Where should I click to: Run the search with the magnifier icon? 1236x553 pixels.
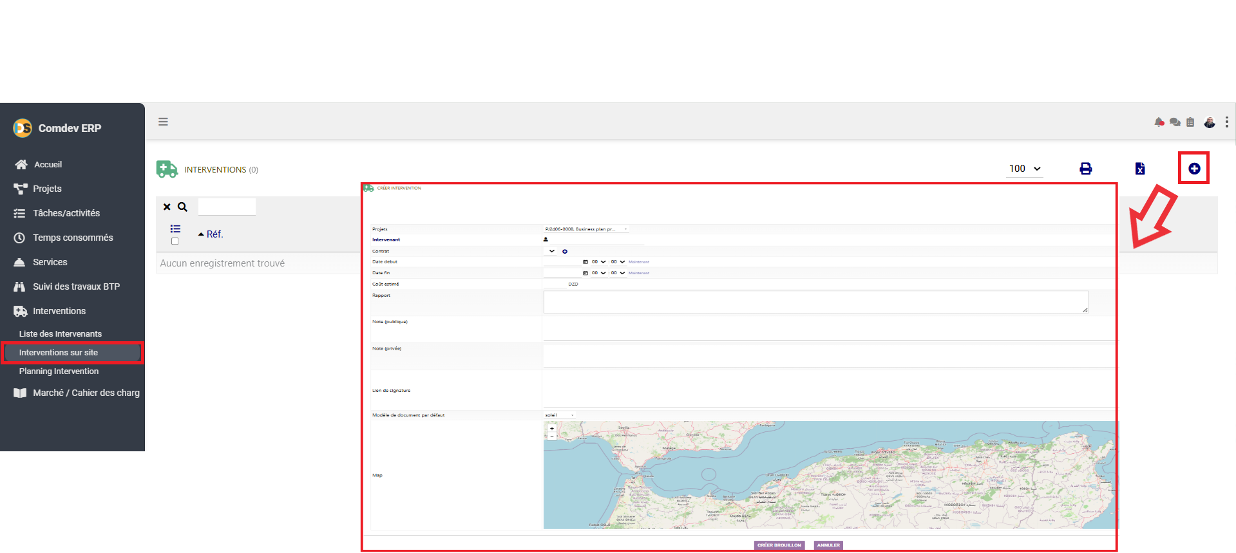pos(182,207)
